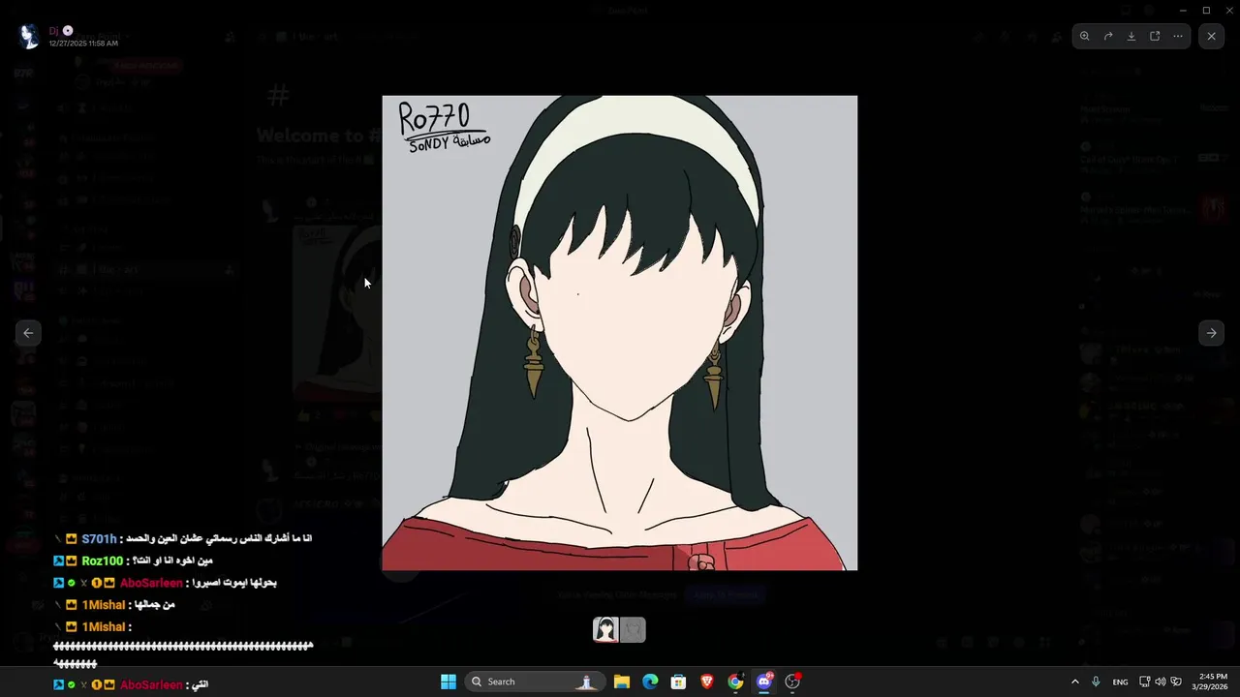Go to the previous image with left arrow

coord(28,333)
